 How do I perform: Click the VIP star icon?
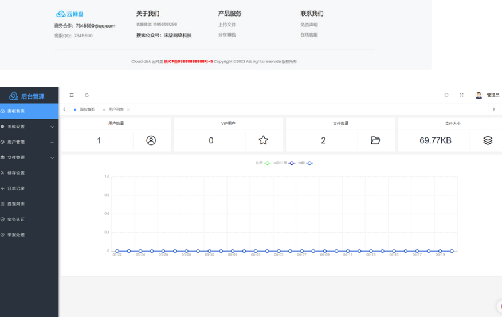tap(263, 140)
